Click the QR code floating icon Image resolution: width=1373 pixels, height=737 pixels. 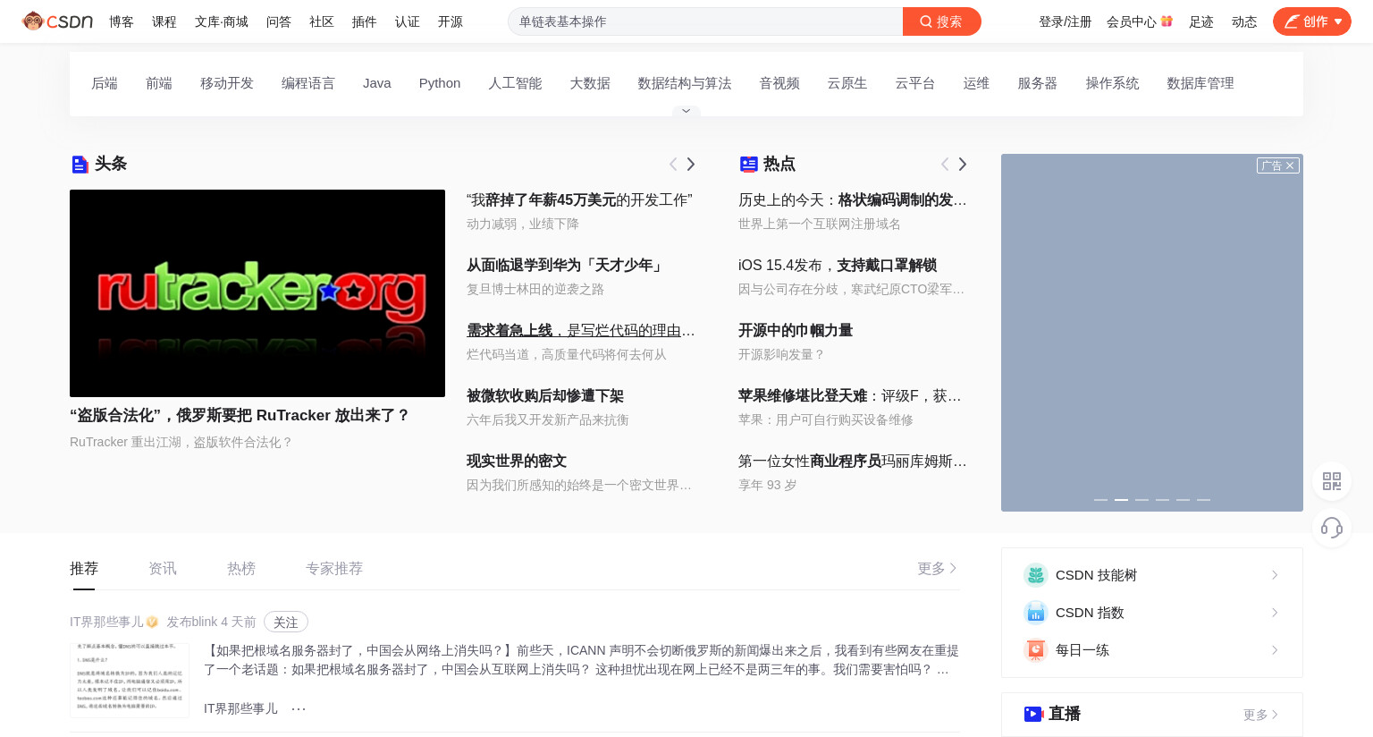(1332, 481)
